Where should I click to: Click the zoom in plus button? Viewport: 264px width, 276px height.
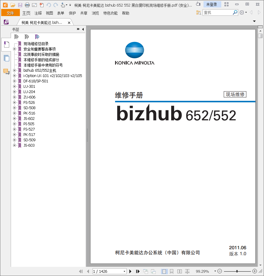pos(255,271)
